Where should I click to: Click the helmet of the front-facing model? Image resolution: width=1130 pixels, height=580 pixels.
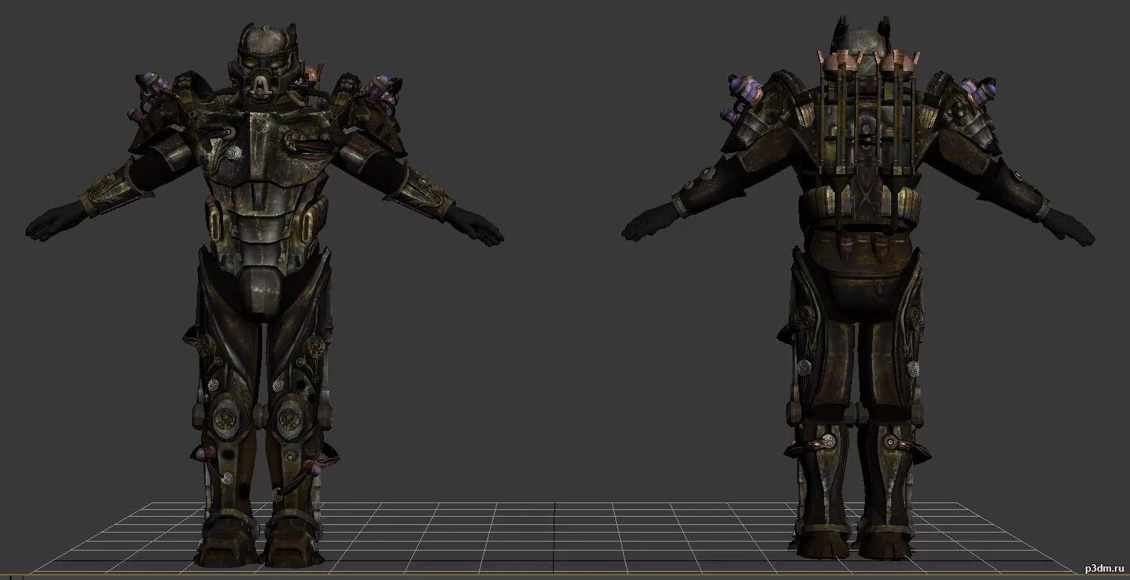(x=264, y=63)
